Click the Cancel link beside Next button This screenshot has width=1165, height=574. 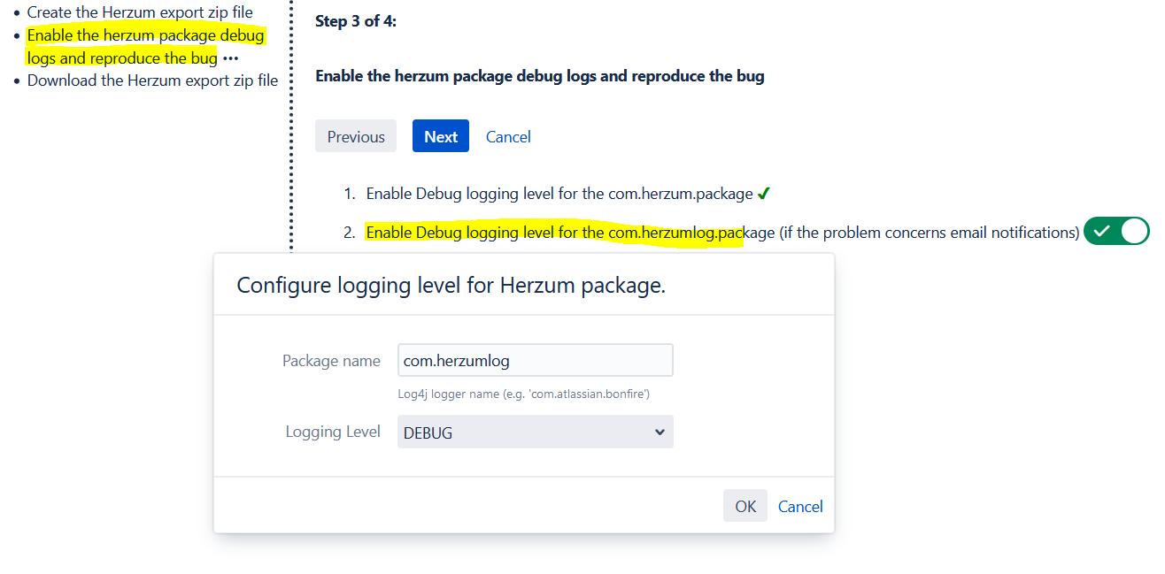pyautogui.click(x=508, y=137)
